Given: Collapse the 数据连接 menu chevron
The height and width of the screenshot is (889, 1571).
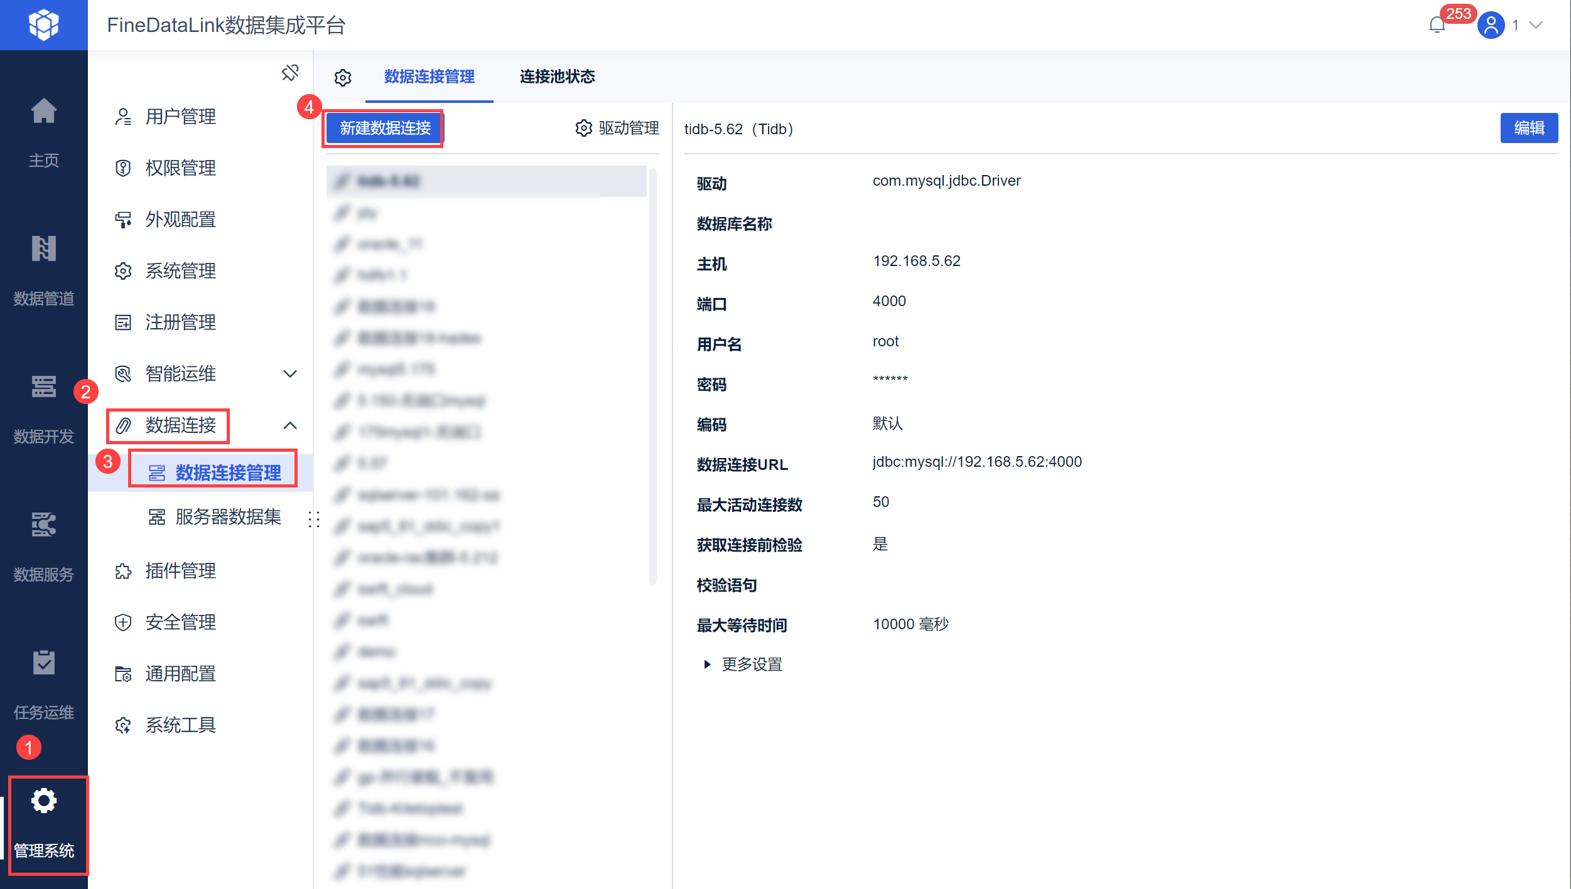Looking at the screenshot, I should [x=289, y=426].
